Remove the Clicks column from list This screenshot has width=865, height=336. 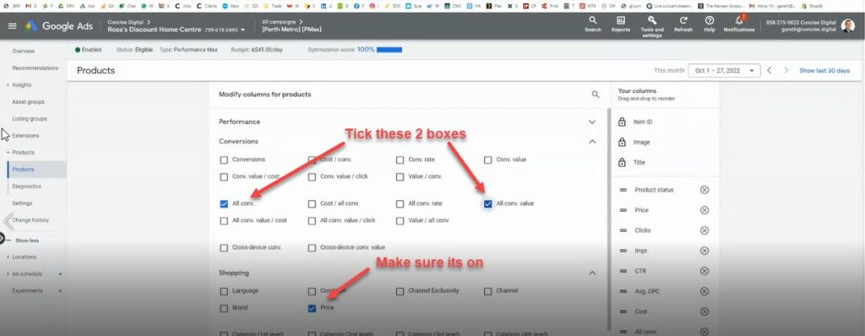pyautogui.click(x=705, y=230)
